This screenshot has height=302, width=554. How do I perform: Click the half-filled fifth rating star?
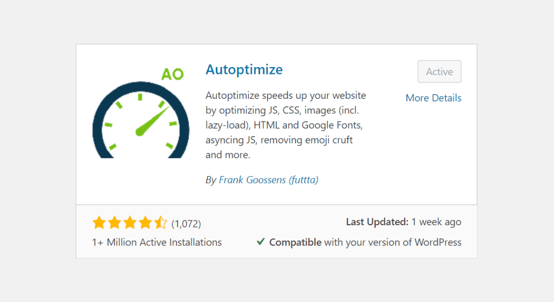click(160, 223)
